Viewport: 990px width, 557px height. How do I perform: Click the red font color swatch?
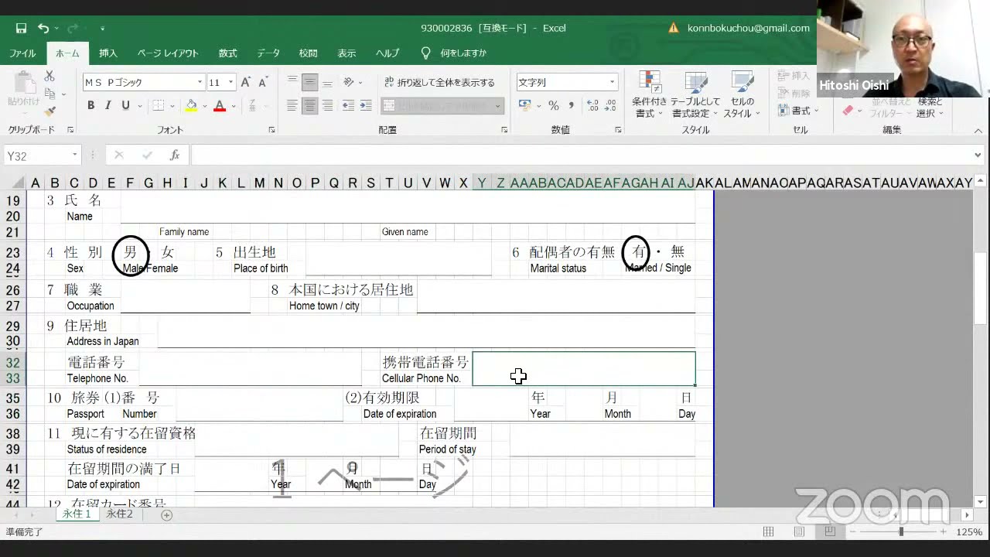220,106
